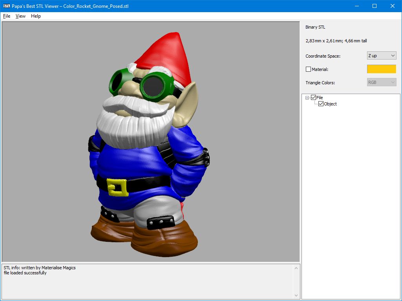
Task: Close the STL Viewer window
Action: coord(393,6)
